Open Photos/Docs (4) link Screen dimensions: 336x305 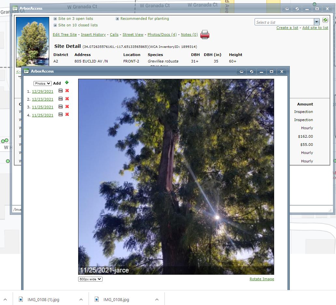[162, 35]
